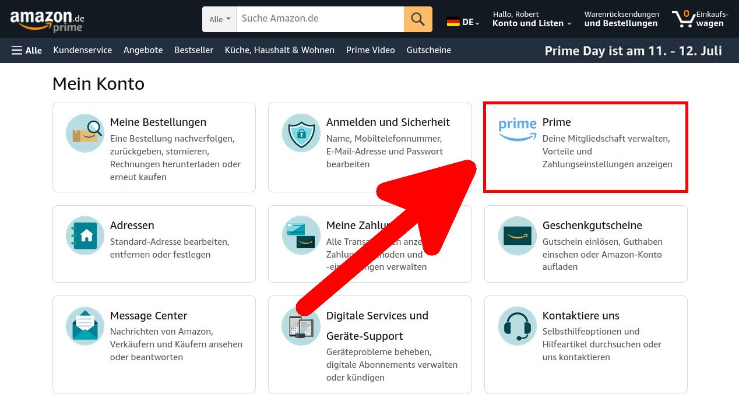Click the blue prime logo icon
The width and height of the screenshot is (739, 401).
[x=518, y=129]
